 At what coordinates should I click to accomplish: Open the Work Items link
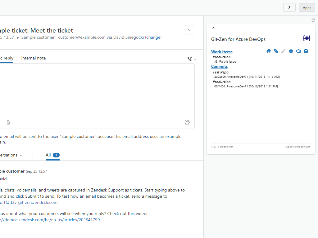(221, 51)
